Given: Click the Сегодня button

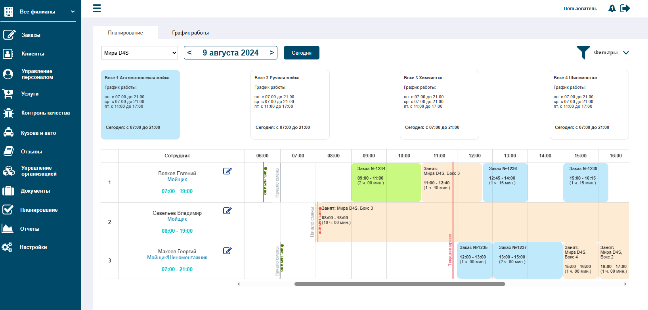Looking at the screenshot, I should pyautogui.click(x=302, y=53).
